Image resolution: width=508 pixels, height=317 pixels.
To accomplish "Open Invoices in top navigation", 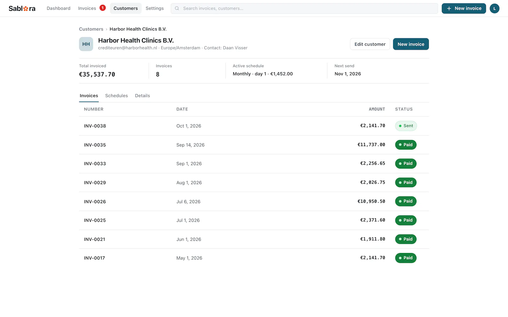I will click(x=87, y=9).
